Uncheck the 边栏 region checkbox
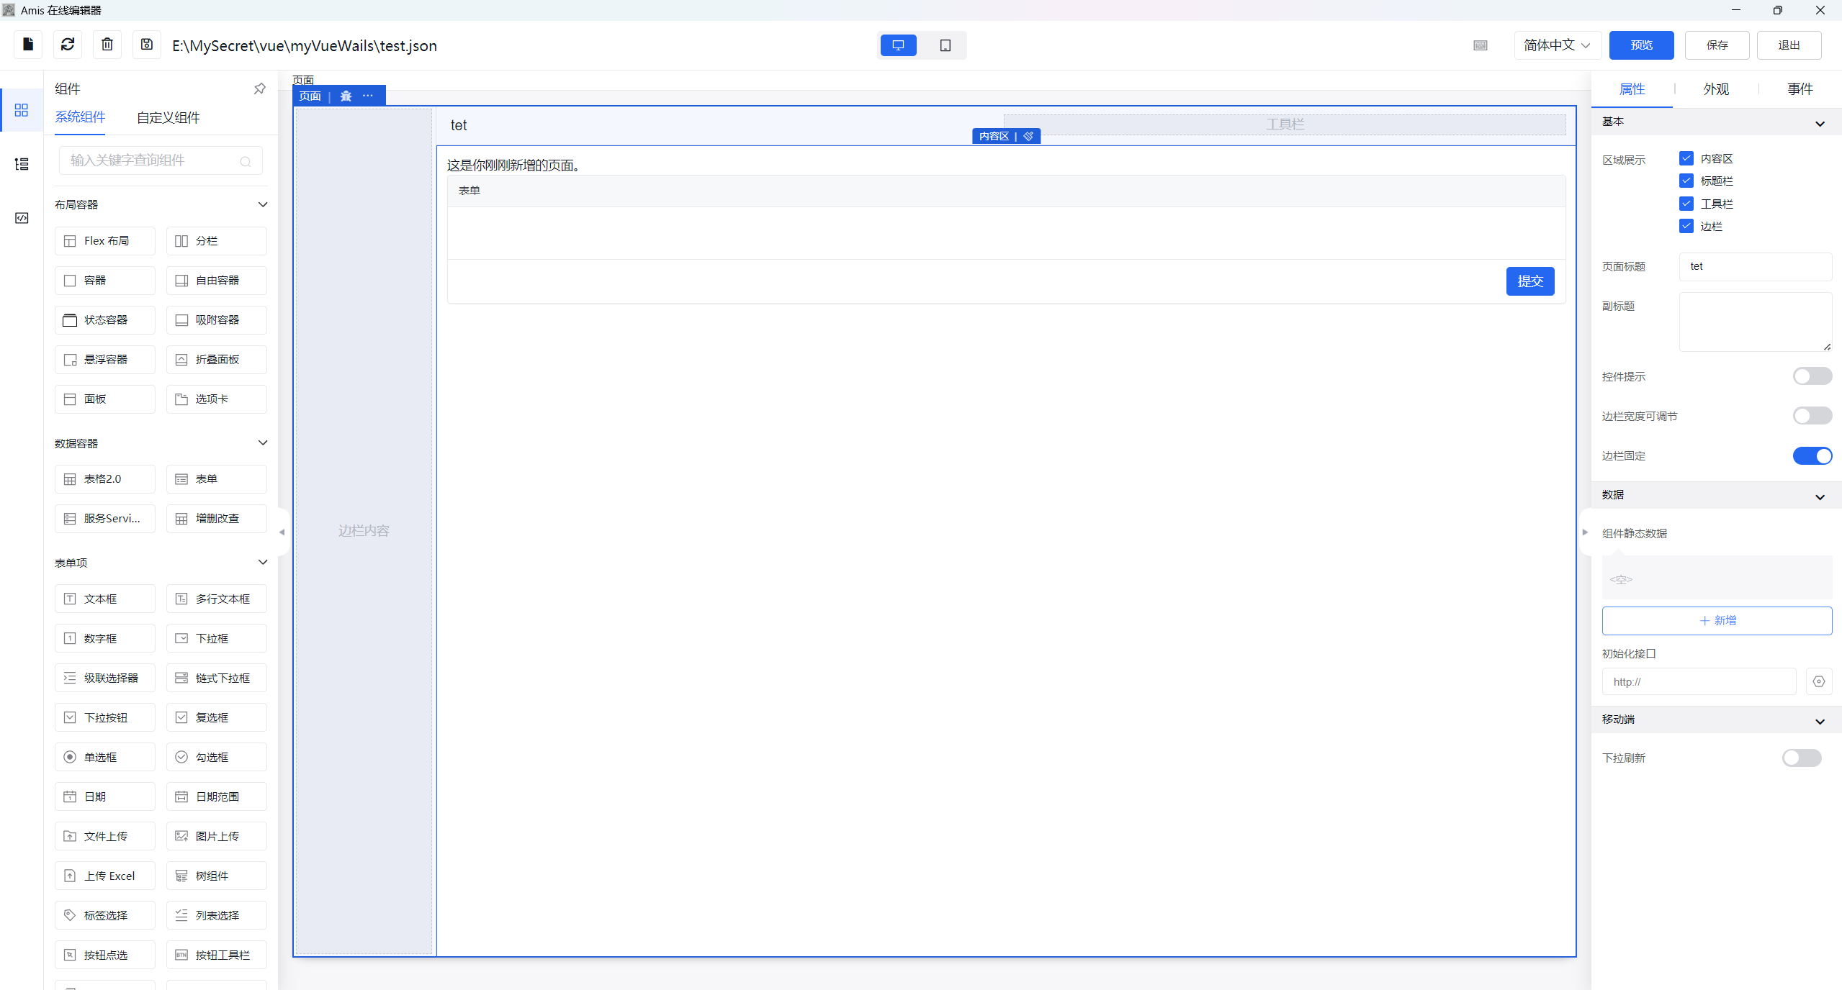1842x990 pixels. [1686, 226]
